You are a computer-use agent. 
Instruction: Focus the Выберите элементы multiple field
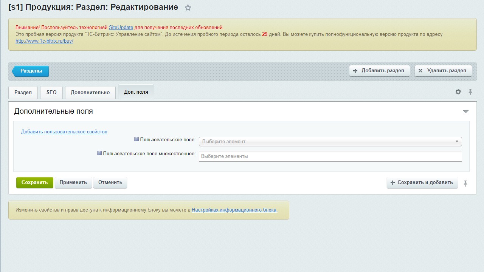click(330, 156)
